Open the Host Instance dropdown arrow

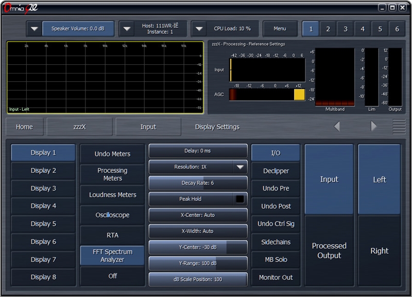(x=127, y=29)
